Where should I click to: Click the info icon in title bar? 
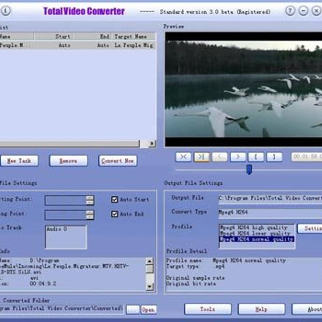(x=6, y=11)
